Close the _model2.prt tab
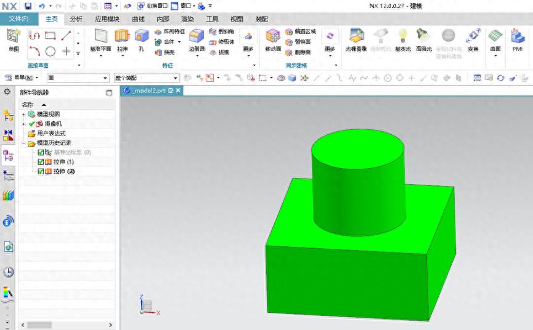The image size is (533, 330). coord(178,91)
